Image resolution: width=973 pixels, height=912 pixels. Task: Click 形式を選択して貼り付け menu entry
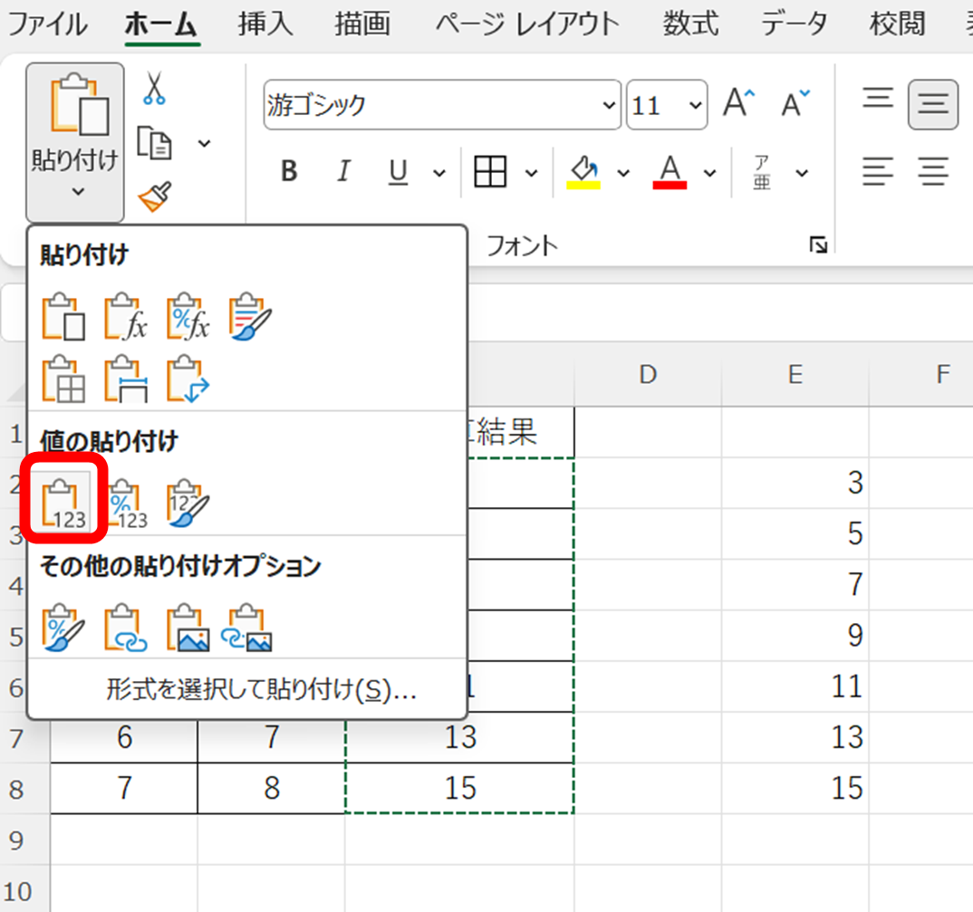pos(261,691)
